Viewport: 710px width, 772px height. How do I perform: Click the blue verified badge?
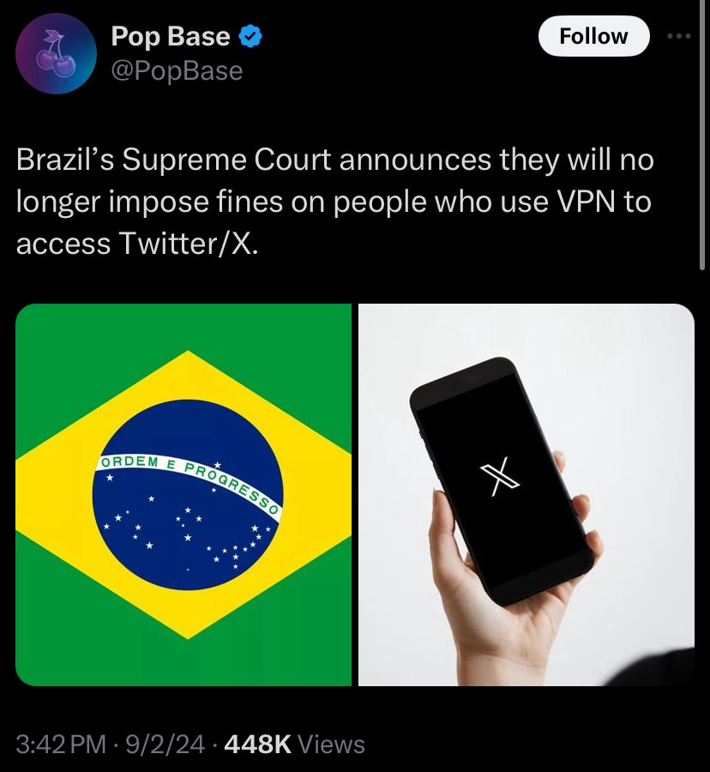250,36
